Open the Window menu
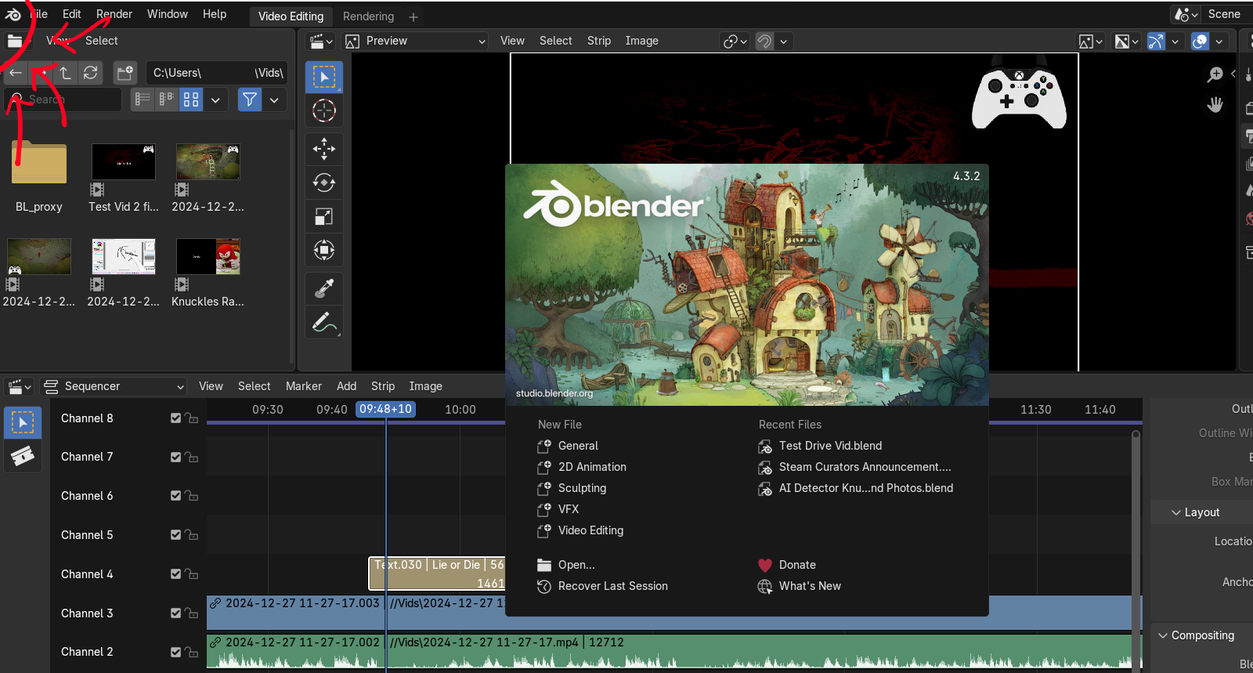1253x673 pixels. [x=168, y=14]
